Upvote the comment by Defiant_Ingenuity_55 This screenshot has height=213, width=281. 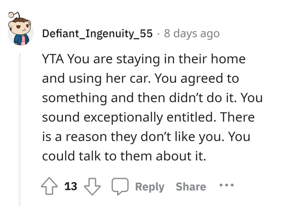coord(50,187)
